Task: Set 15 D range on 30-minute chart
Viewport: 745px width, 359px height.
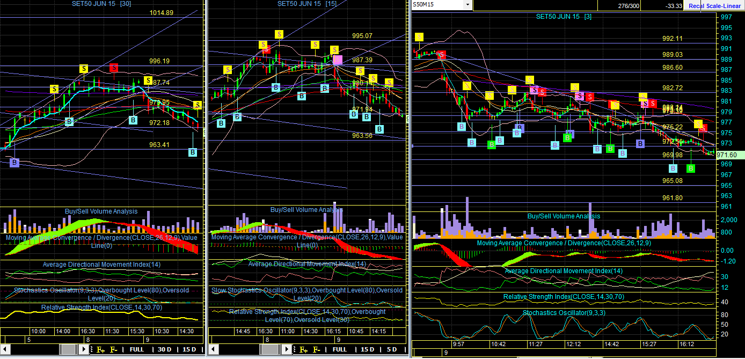Action: click(189, 349)
